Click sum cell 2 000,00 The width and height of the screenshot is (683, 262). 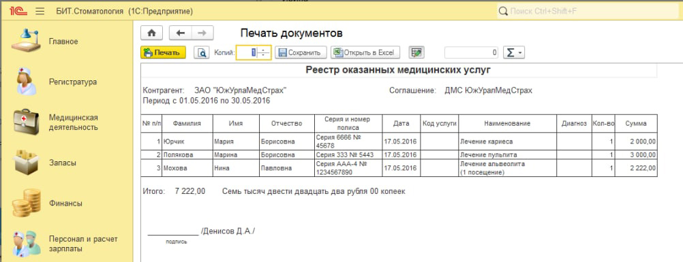click(x=636, y=142)
